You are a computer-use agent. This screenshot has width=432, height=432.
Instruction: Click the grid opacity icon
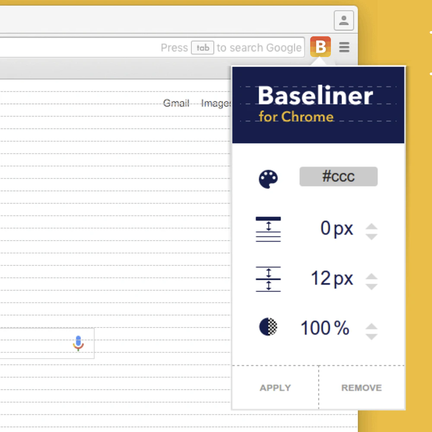coord(268,327)
